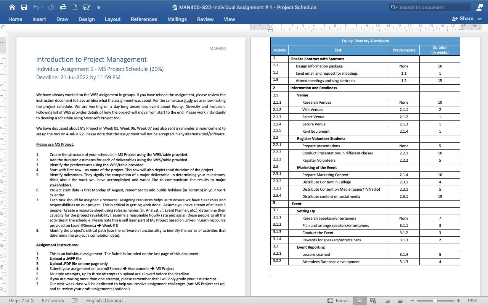
Task: Switch to the Review tab
Action: click(x=205, y=19)
